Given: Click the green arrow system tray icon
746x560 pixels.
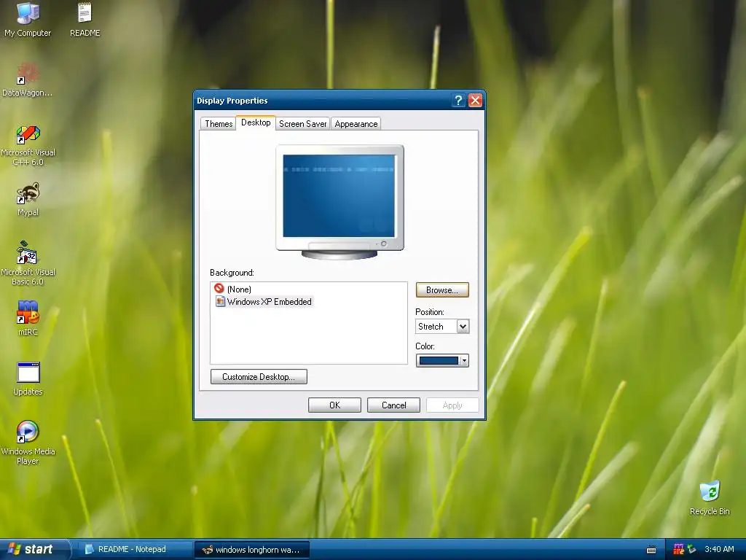Looking at the screenshot, I should tap(691, 550).
